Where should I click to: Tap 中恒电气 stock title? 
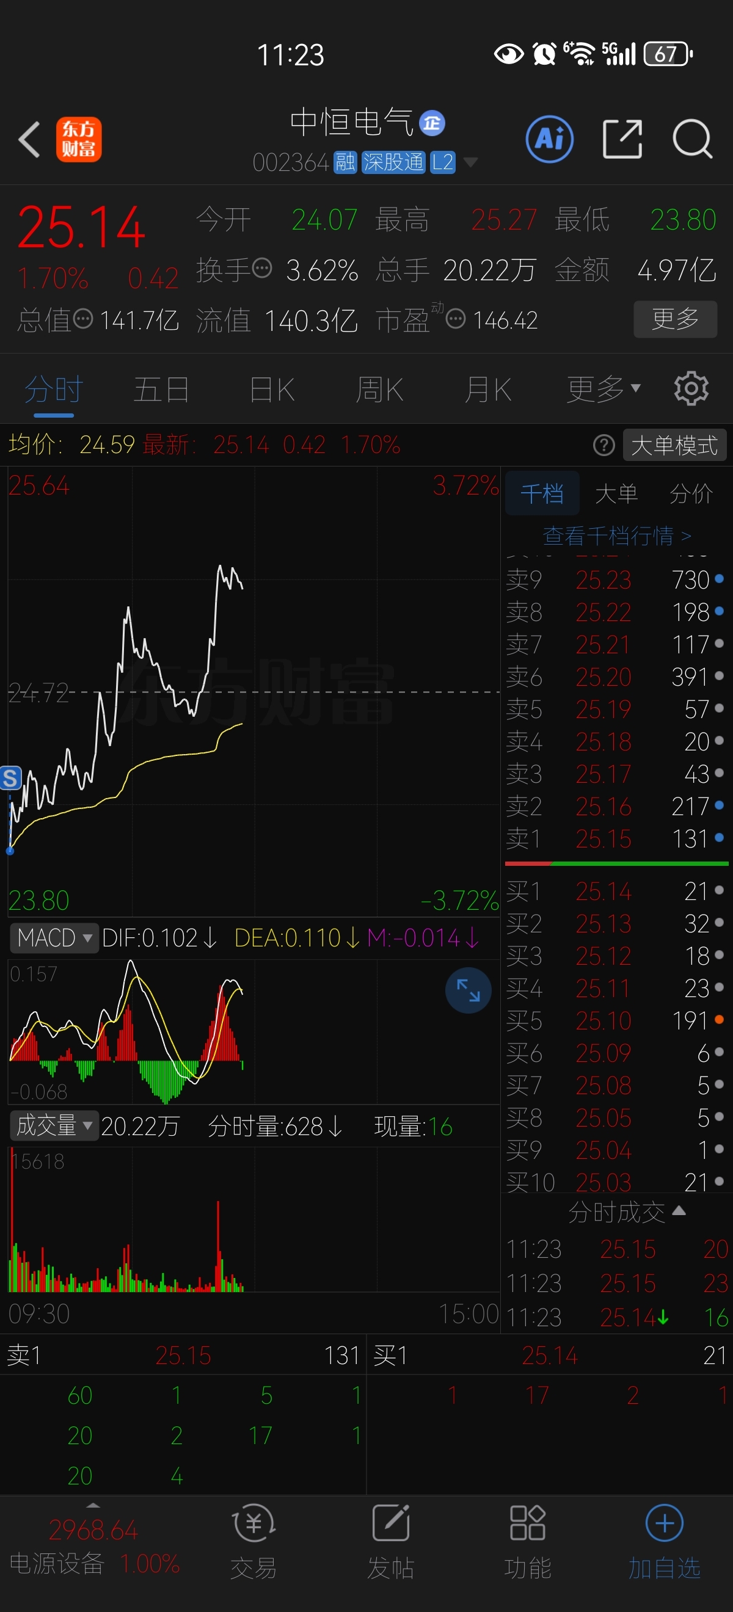(x=352, y=122)
